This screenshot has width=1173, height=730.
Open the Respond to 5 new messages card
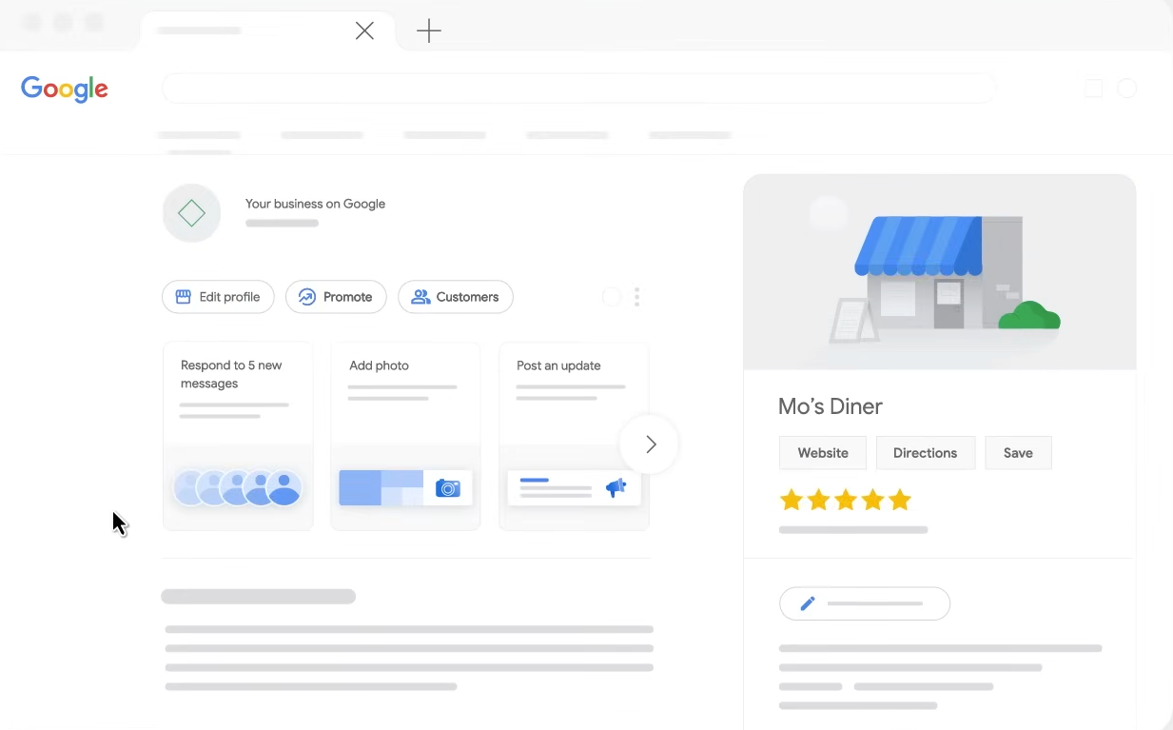click(238, 436)
